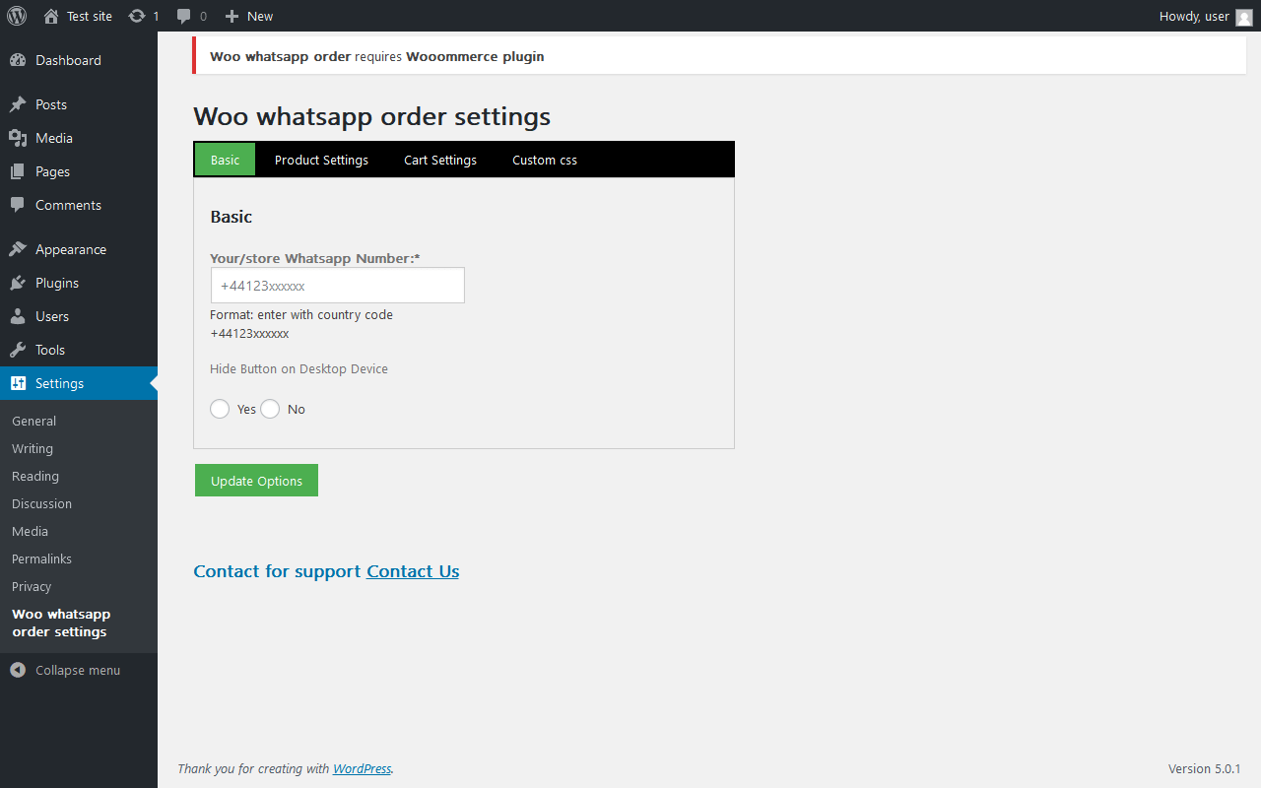Click the user avatar icon
1261x788 pixels.
(1244, 17)
